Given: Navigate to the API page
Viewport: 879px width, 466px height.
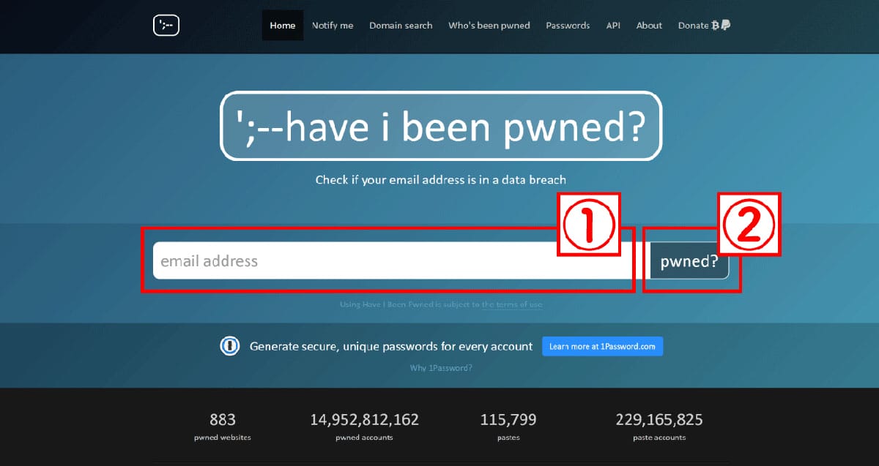Looking at the screenshot, I should coord(613,26).
